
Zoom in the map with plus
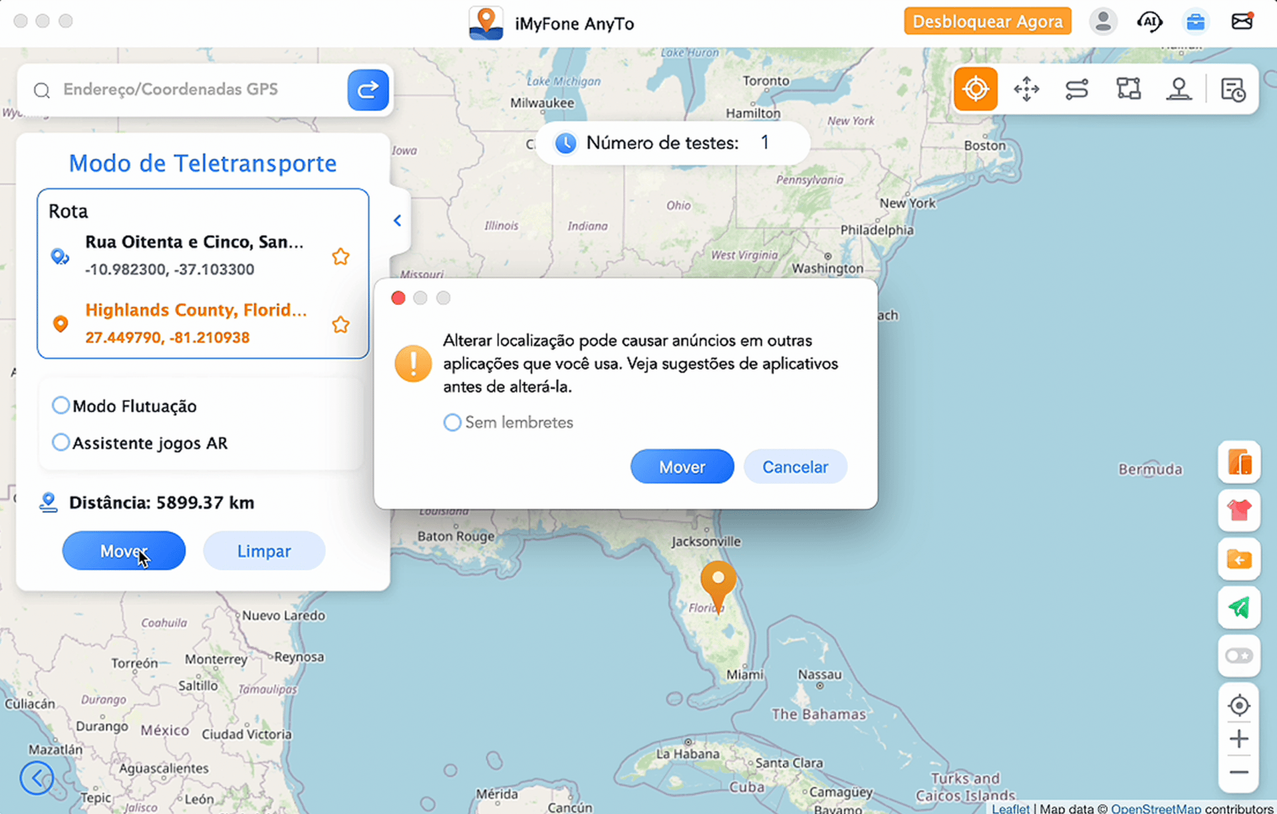[x=1238, y=739]
